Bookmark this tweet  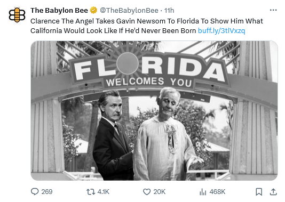pos(259,192)
